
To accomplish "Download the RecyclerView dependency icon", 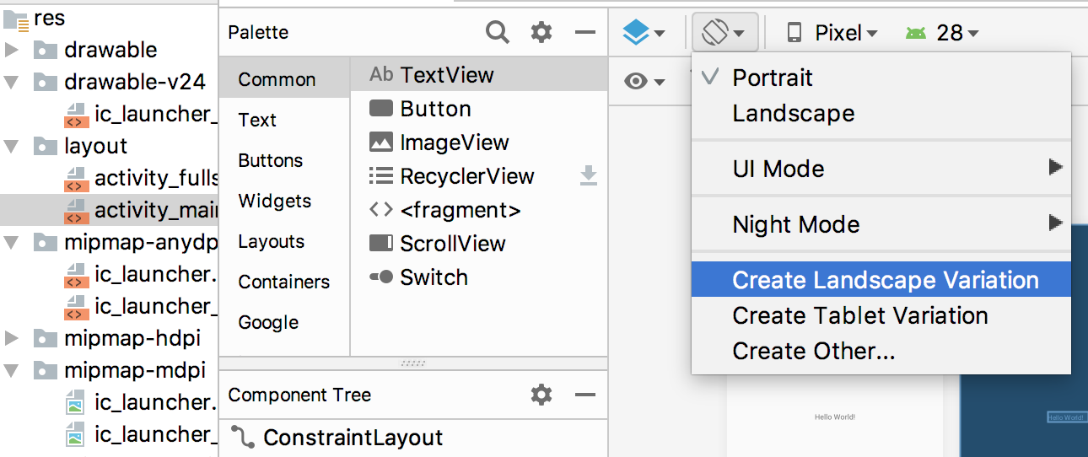I will click(589, 176).
